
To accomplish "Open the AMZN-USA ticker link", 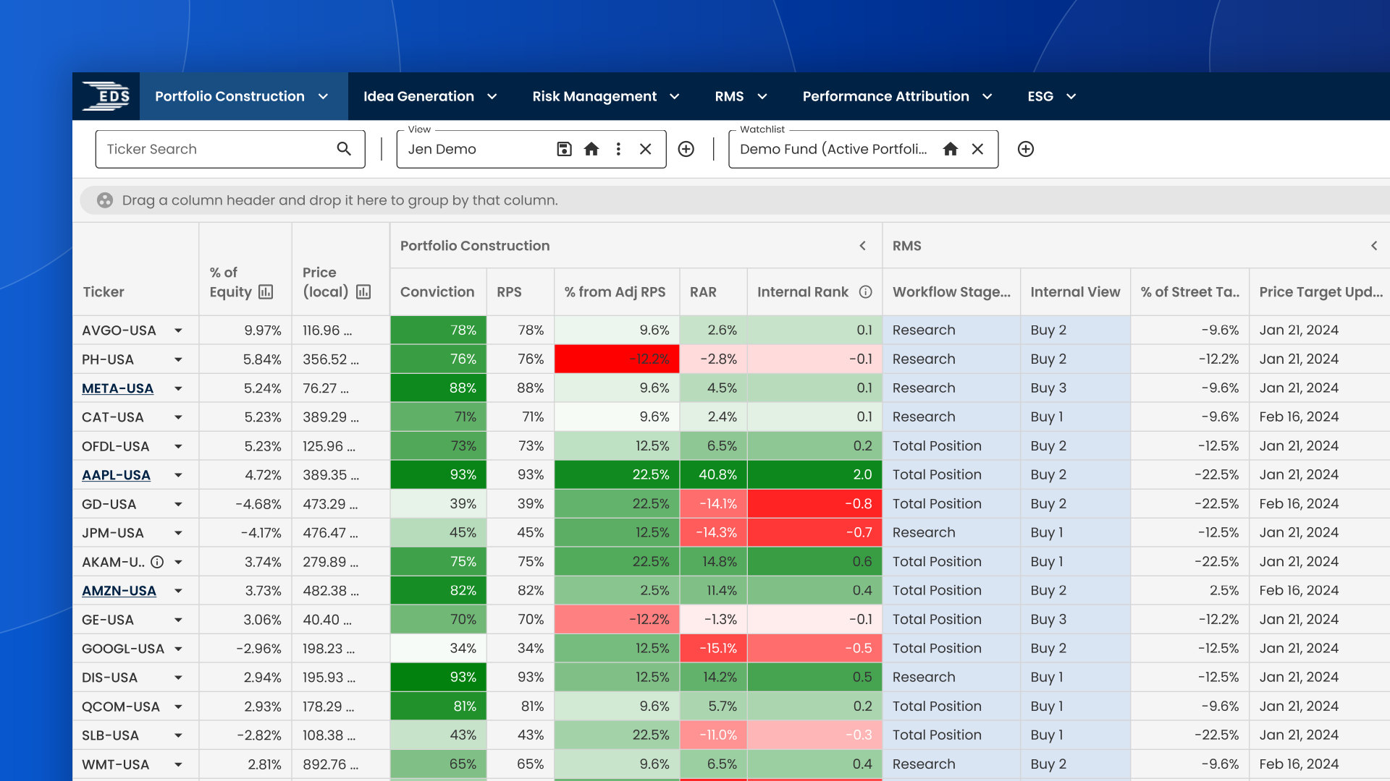I will [x=119, y=591].
